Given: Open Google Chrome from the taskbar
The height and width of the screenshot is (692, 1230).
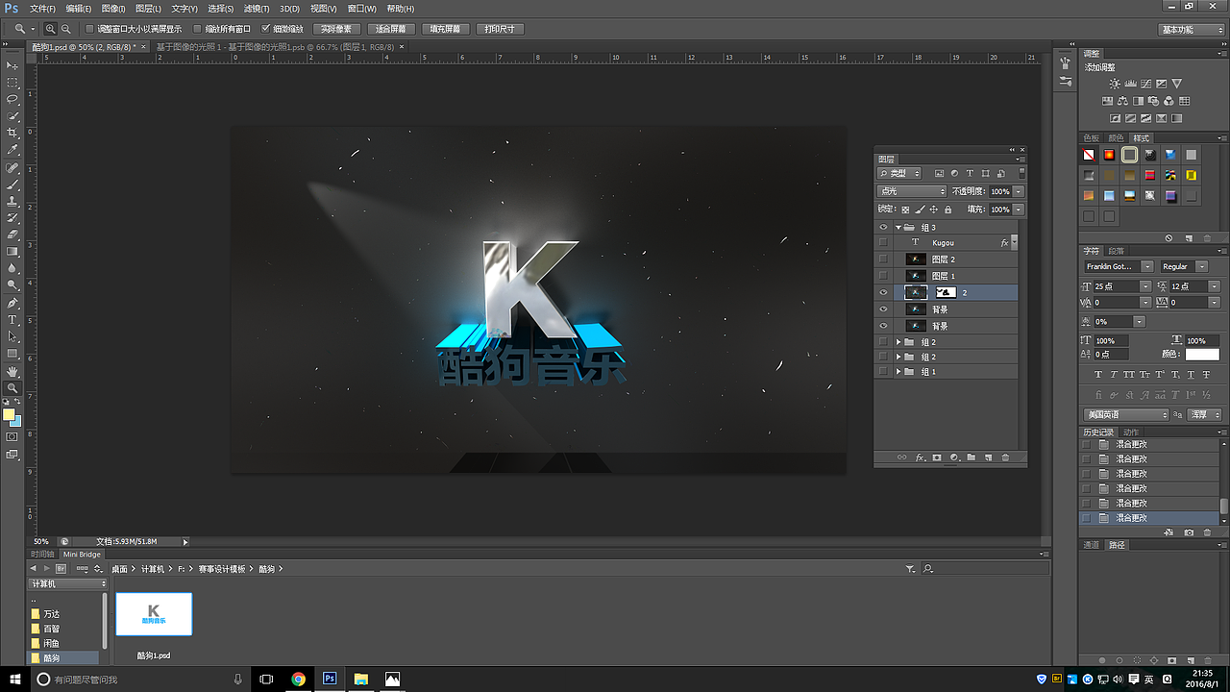Looking at the screenshot, I should [x=299, y=679].
